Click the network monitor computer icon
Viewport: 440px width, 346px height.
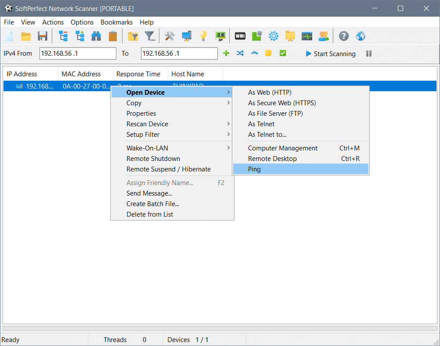point(187,36)
